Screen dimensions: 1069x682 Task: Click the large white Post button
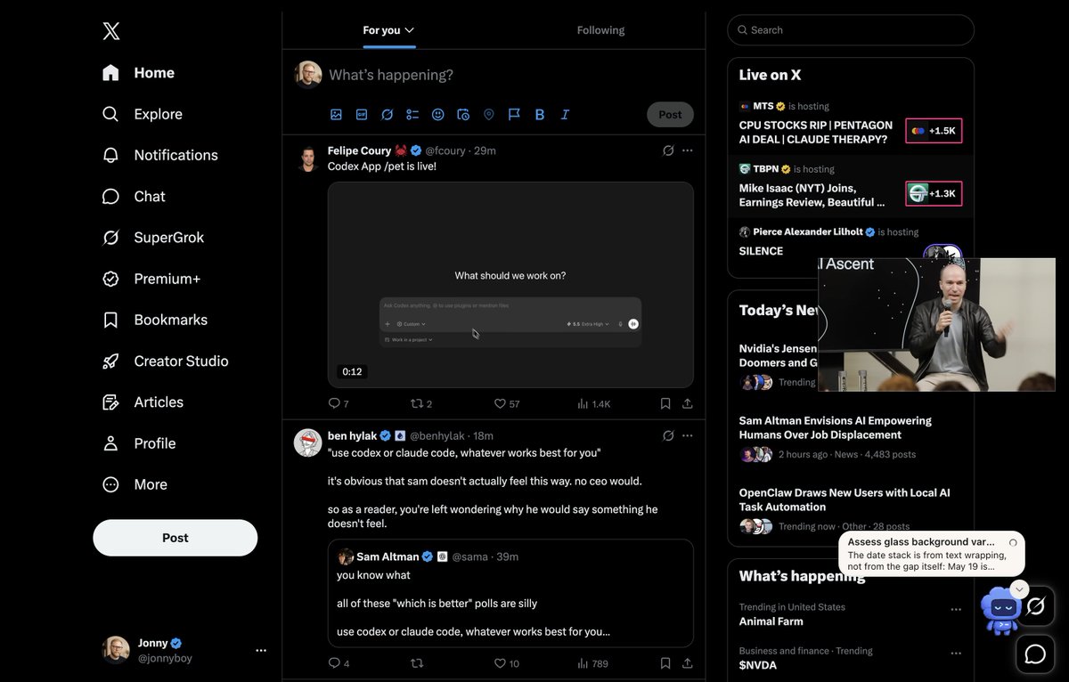click(x=175, y=538)
